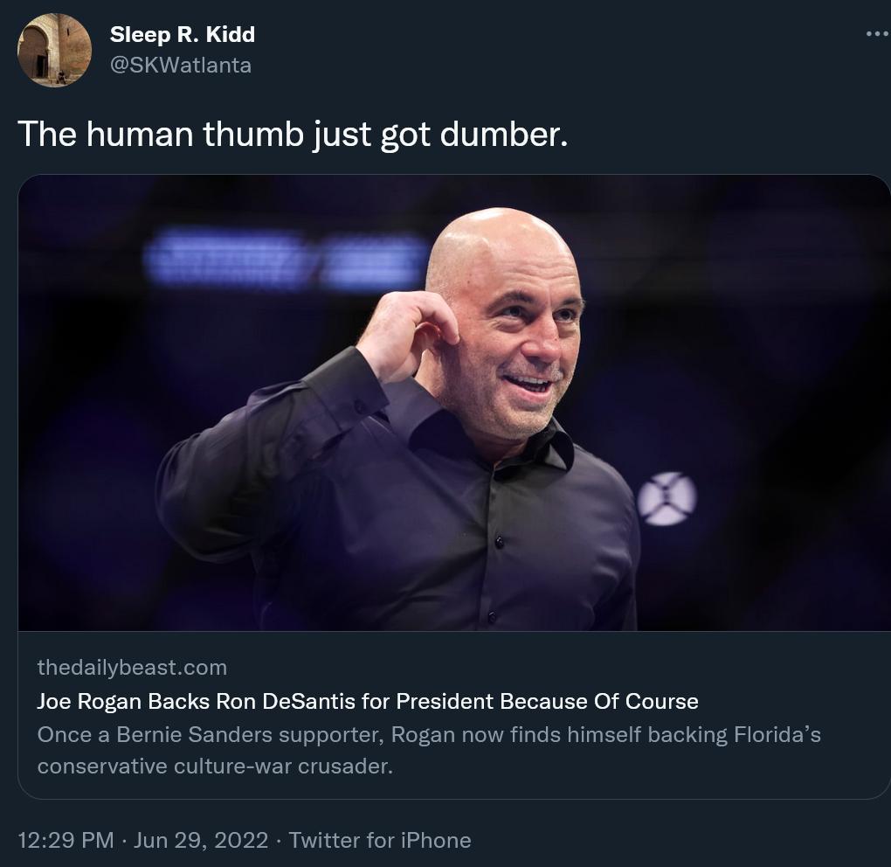This screenshot has width=891, height=867.
Task: Click the @SKWatlanta handle
Action: 180,64
